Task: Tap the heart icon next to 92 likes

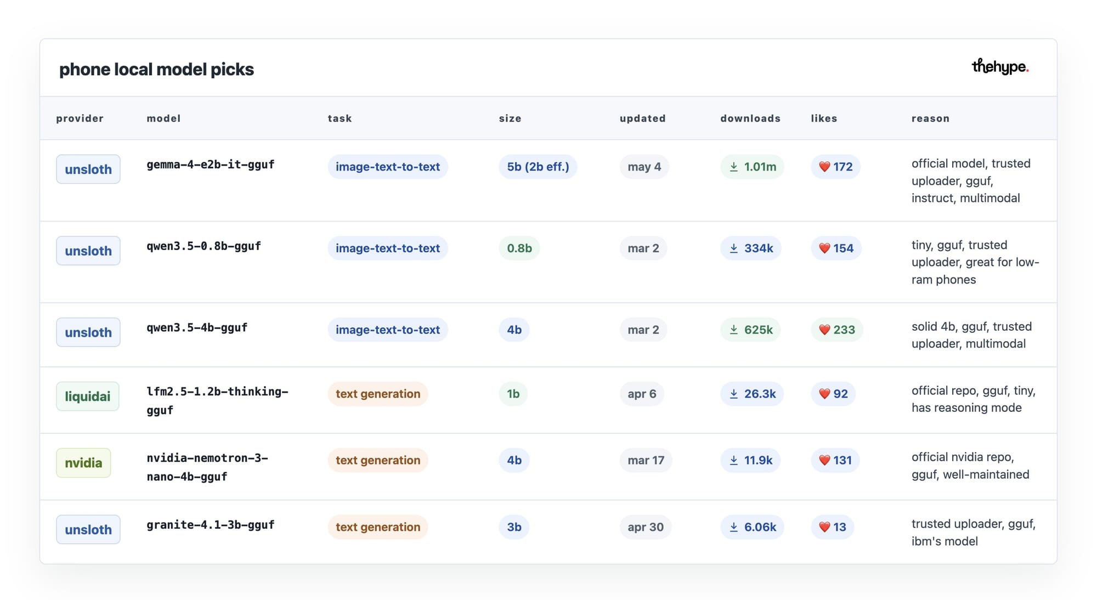Action: [824, 394]
